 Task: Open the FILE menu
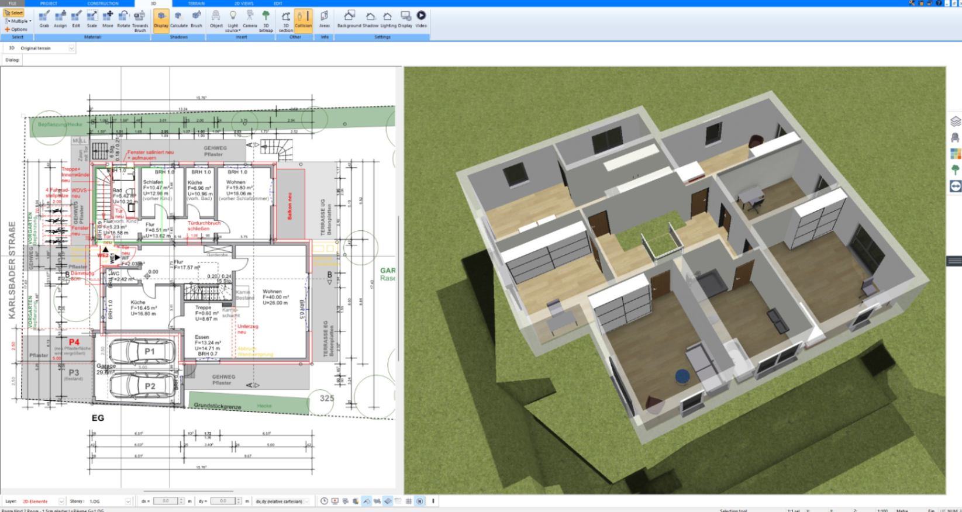(x=12, y=4)
